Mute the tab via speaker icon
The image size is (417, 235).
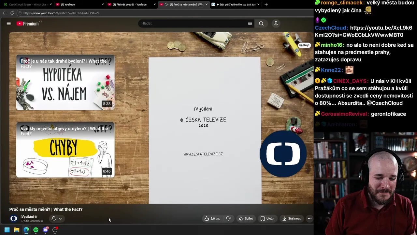point(166,5)
